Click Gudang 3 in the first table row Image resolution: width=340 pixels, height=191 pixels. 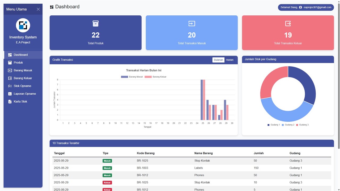[296, 161]
